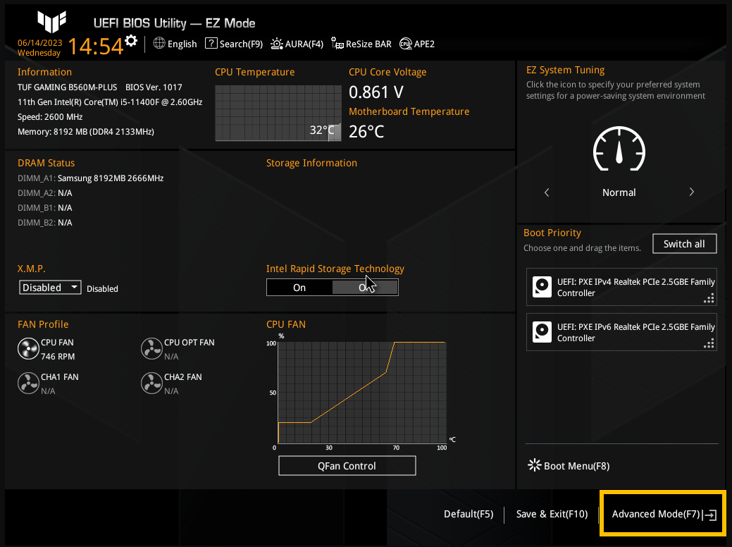The height and width of the screenshot is (547, 732).
Task: Open date and time settings gear
Action: [131, 41]
